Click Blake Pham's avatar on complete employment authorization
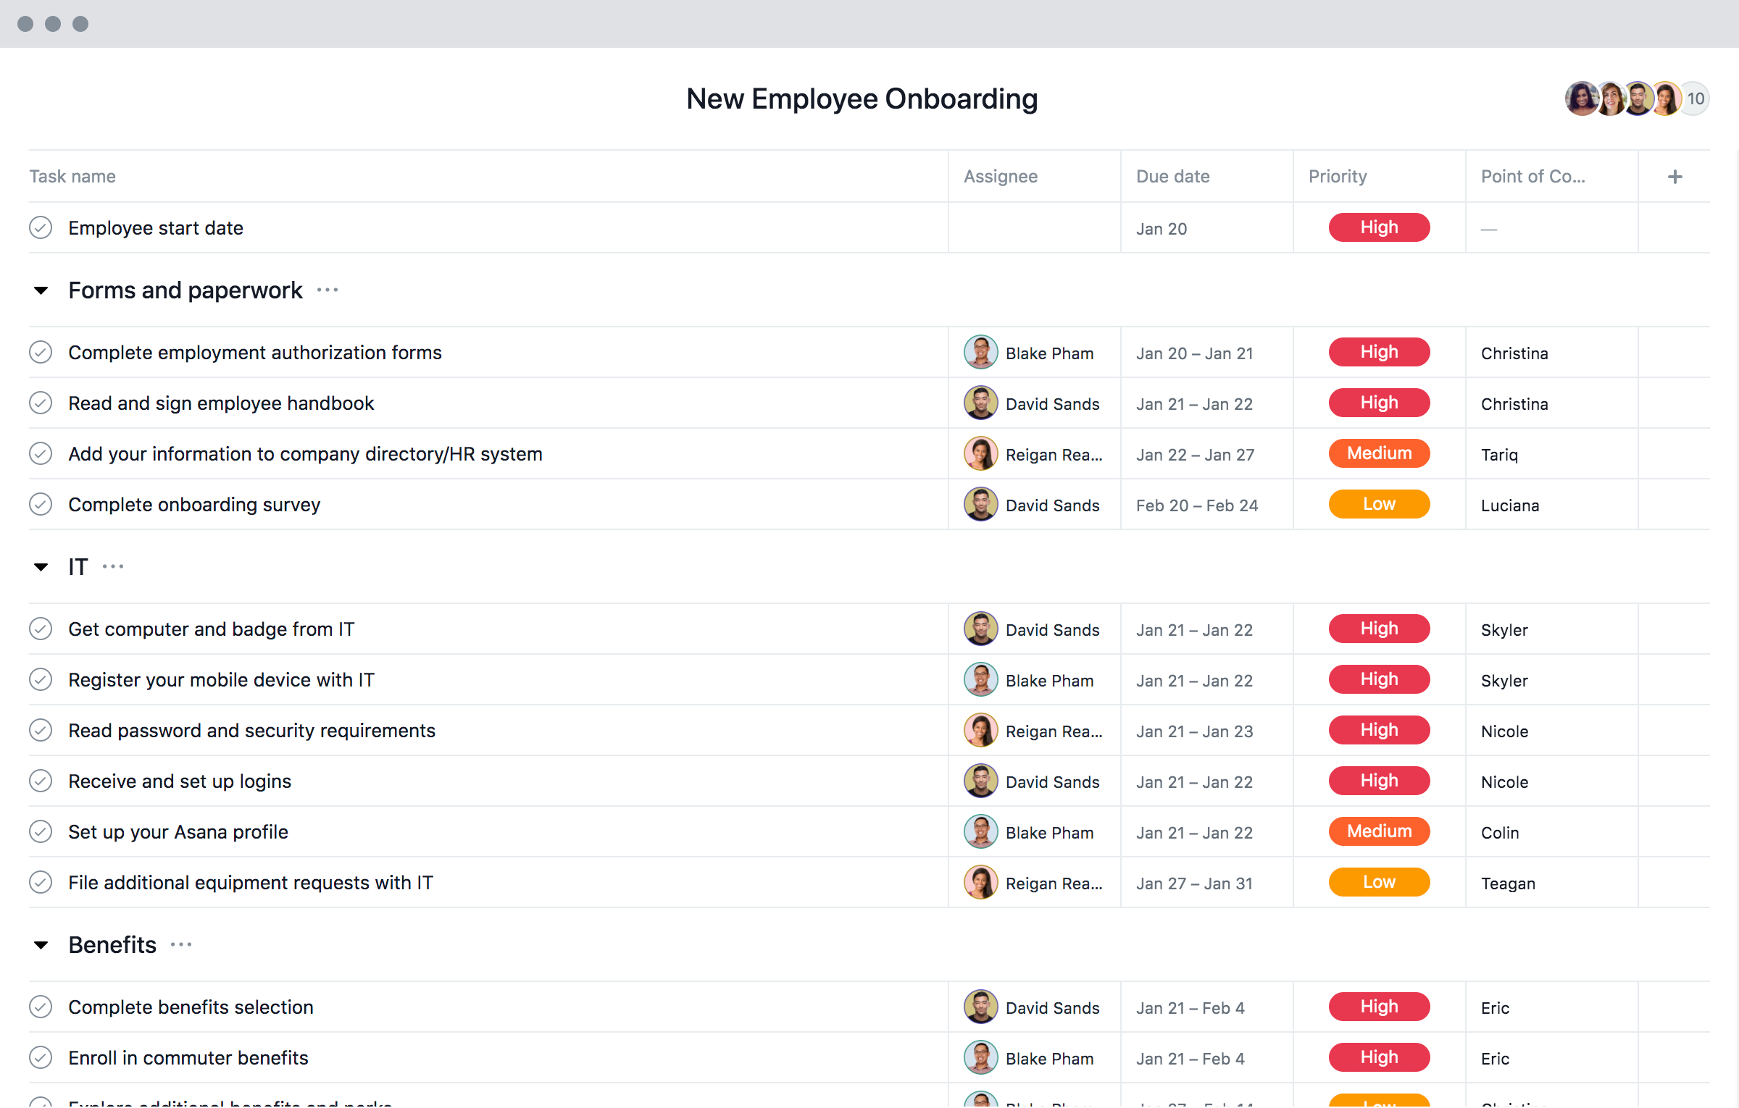Screen dimensions: 1739x1108 983,353
